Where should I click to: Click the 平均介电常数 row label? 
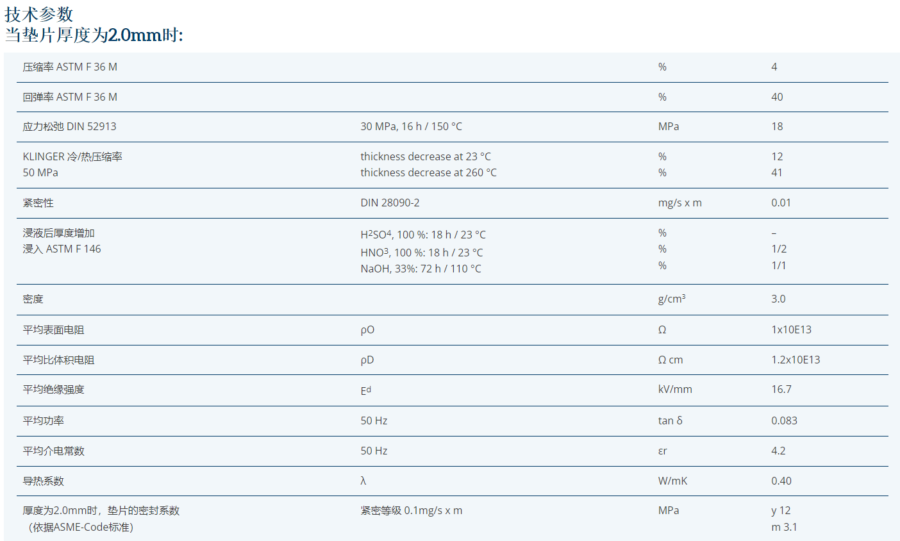(53, 451)
